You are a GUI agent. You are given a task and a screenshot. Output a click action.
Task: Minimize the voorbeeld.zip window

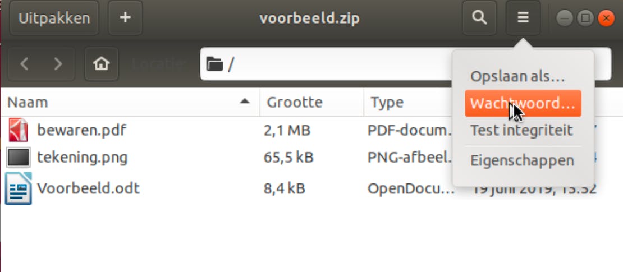[x=564, y=19]
